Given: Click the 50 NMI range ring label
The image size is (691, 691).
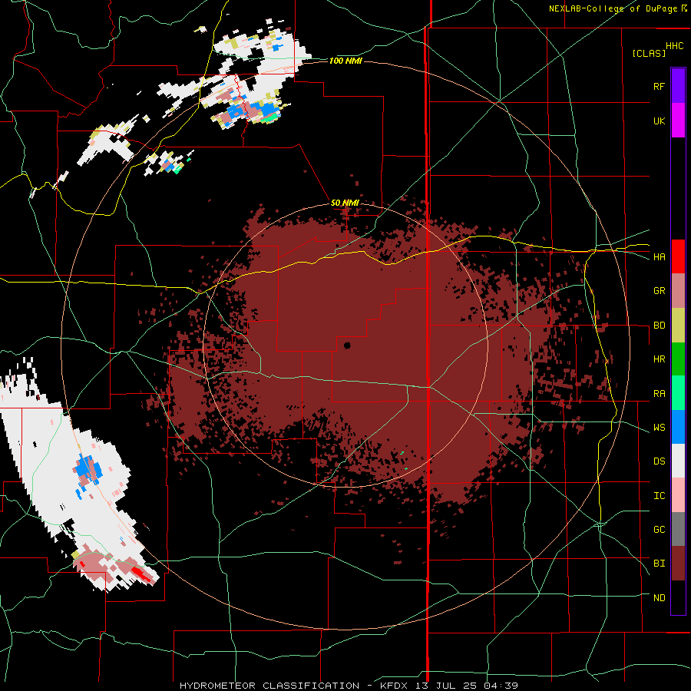Looking at the screenshot, I should point(345,203).
